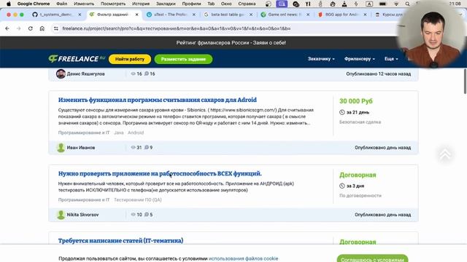Click views eye icon in Nikita Skvorsov row
The image size is (467, 262).
[x=133, y=215]
